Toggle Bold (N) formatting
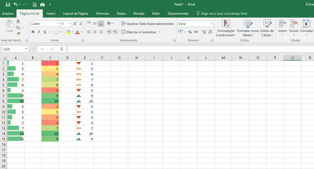Screen dimensions: 314x169 tap(33, 32)
